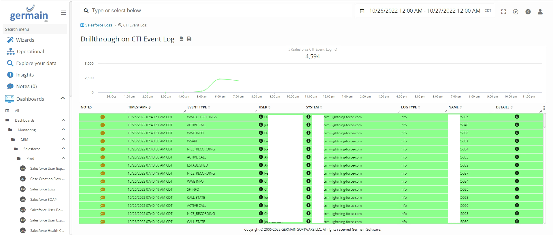
Task: Open the calendar date range picker icon
Action: [x=362, y=11]
